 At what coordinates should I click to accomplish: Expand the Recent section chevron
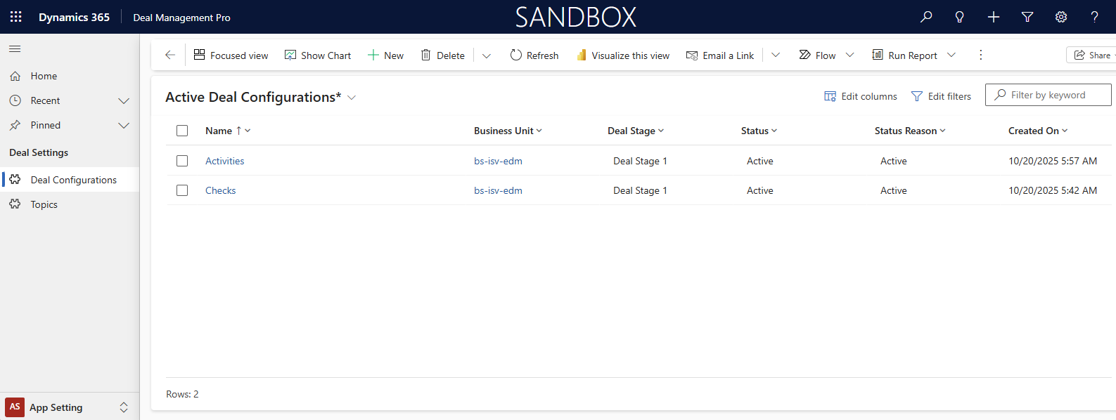(x=124, y=101)
